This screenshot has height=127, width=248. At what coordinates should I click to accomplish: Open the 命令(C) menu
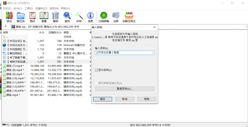(18, 8)
